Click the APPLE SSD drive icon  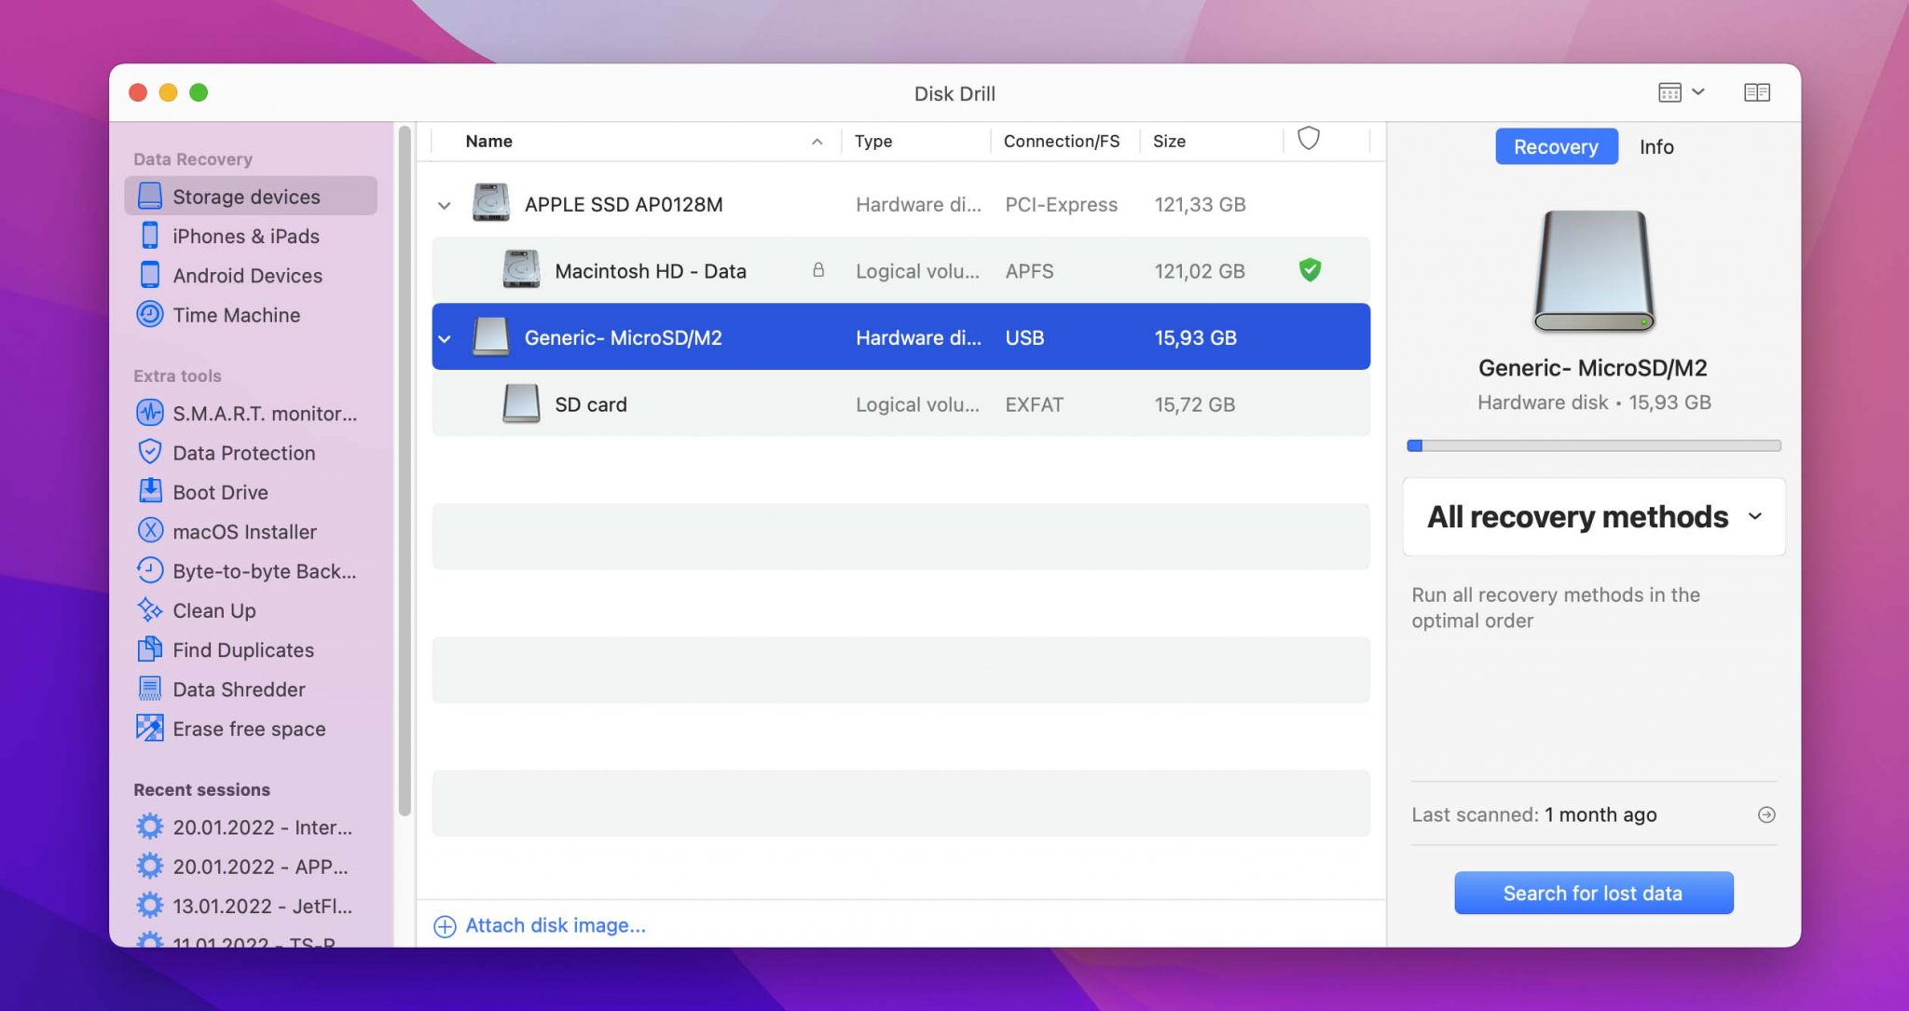[x=490, y=203]
